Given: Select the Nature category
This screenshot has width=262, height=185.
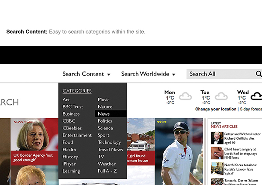Looking at the screenshot, I should click(105, 107).
